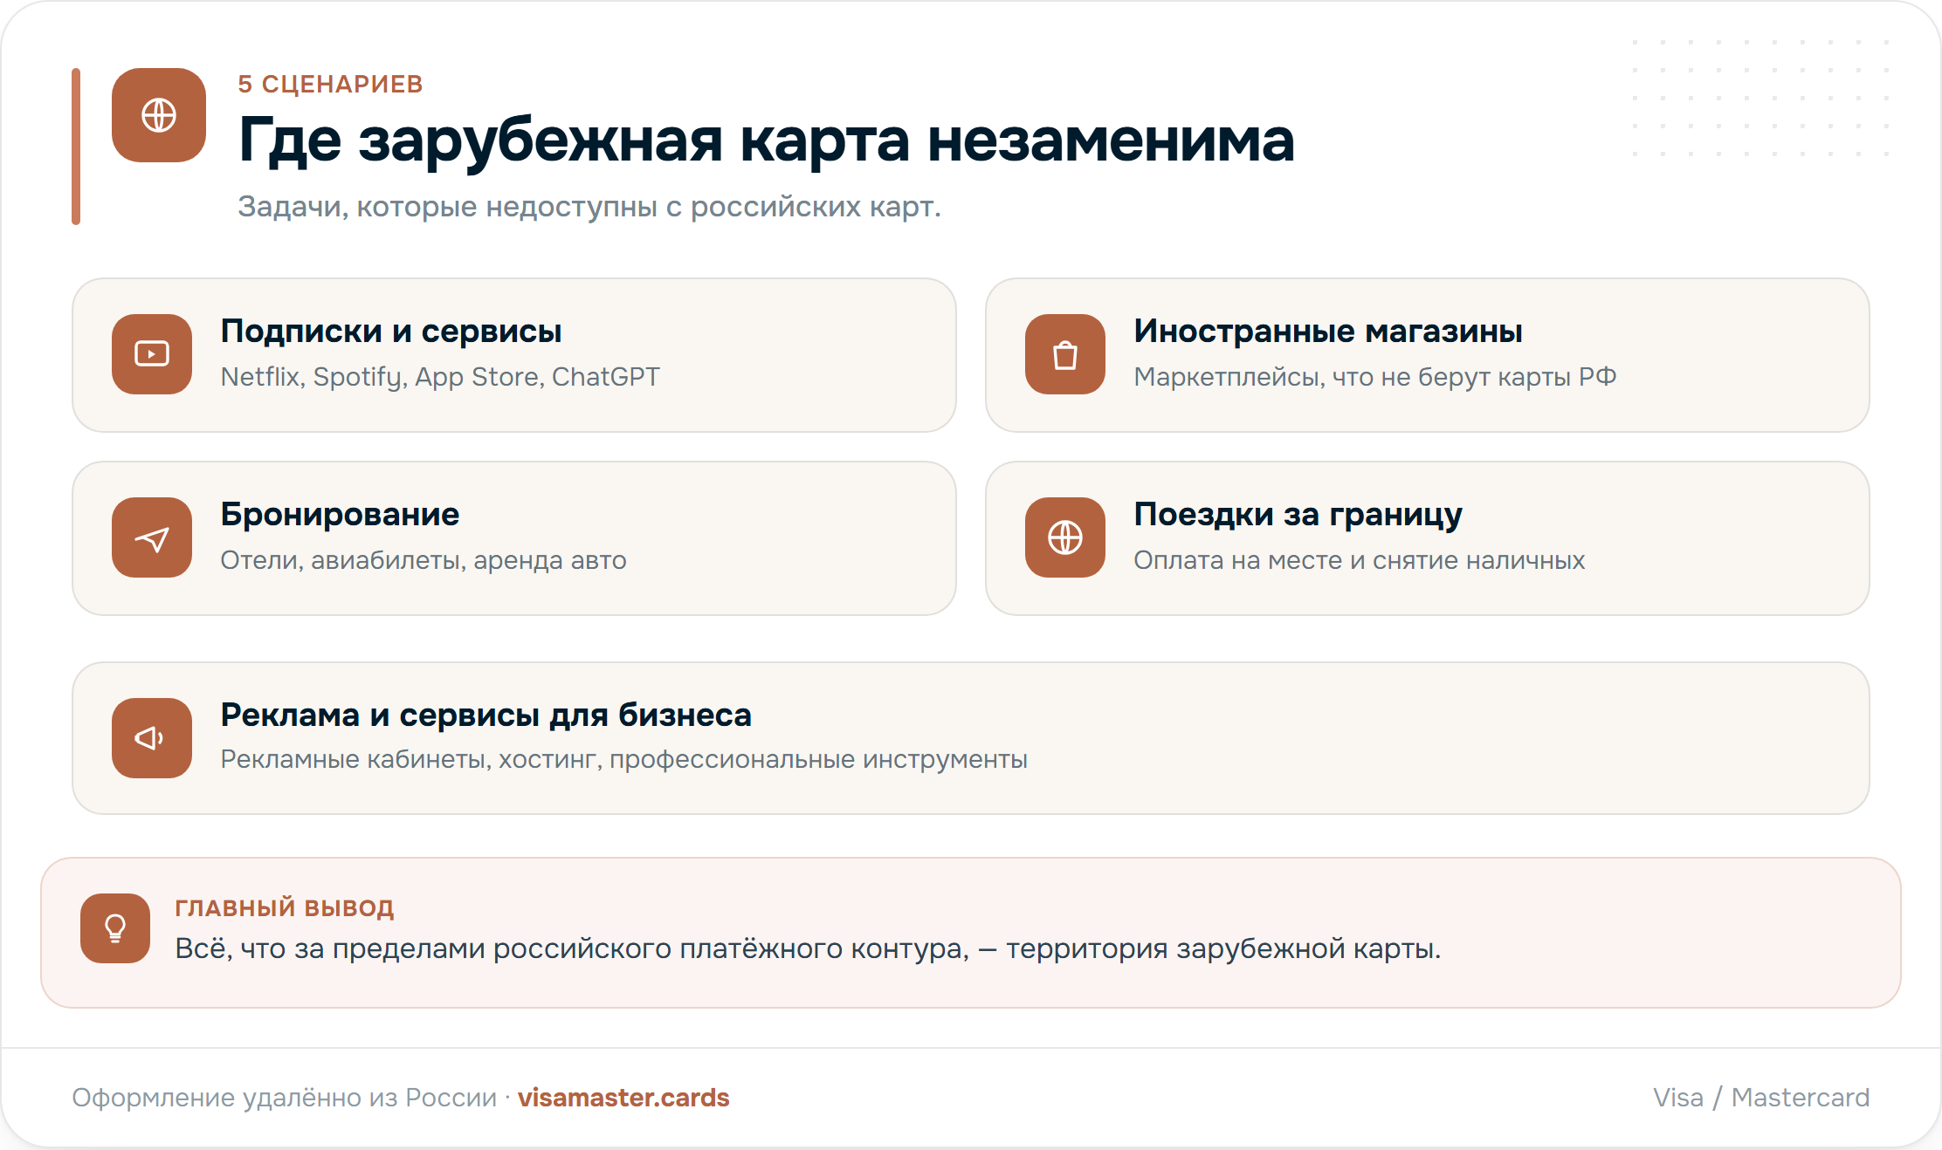Screen dimensions: 1942x1150
Task: Click text Оплата на месте и снятие наличных
Action: pos(1359,560)
